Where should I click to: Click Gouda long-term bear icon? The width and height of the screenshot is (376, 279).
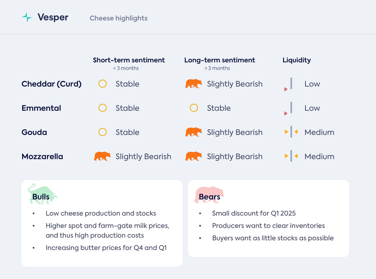pos(193,132)
